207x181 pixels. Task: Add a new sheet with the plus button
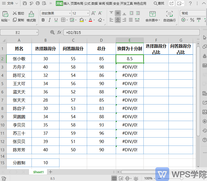[50, 172]
